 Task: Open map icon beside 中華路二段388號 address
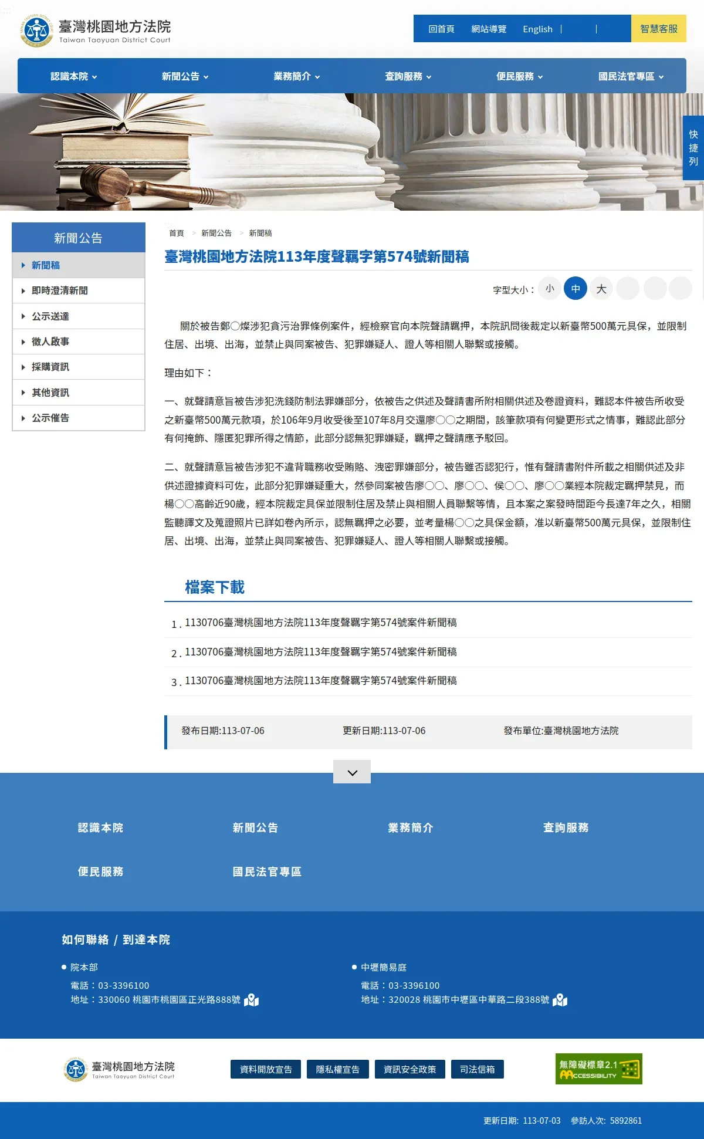(560, 1000)
